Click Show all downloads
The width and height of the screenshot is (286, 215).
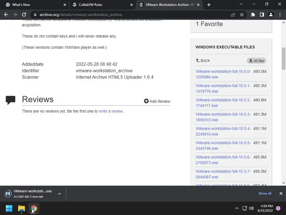[x=265, y=193]
